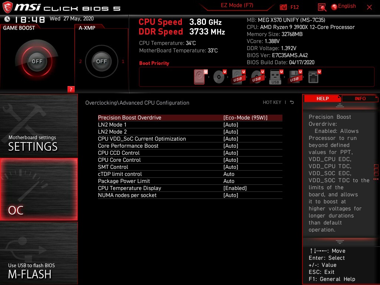Go back with the return arrow icon

(292, 102)
